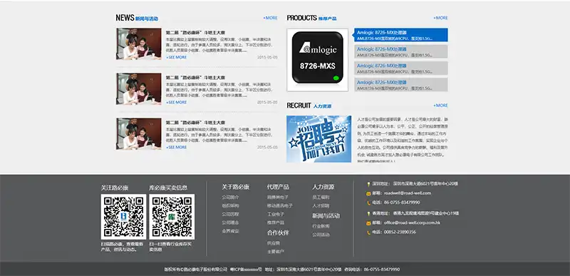Click email address roadwell@road-well.com
The height and width of the screenshot is (276, 570).
coord(407,193)
